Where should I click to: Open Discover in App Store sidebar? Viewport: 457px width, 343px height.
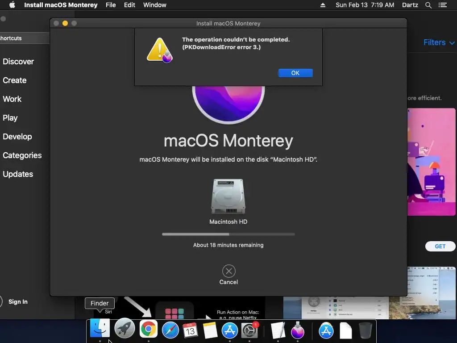[x=18, y=62]
